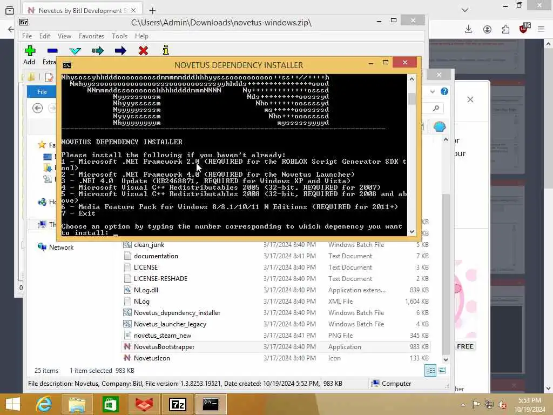This screenshot has width=553, height=415.
Task: Click the volume tray icon
Action: pyautogui.click(x=502, y=405)
